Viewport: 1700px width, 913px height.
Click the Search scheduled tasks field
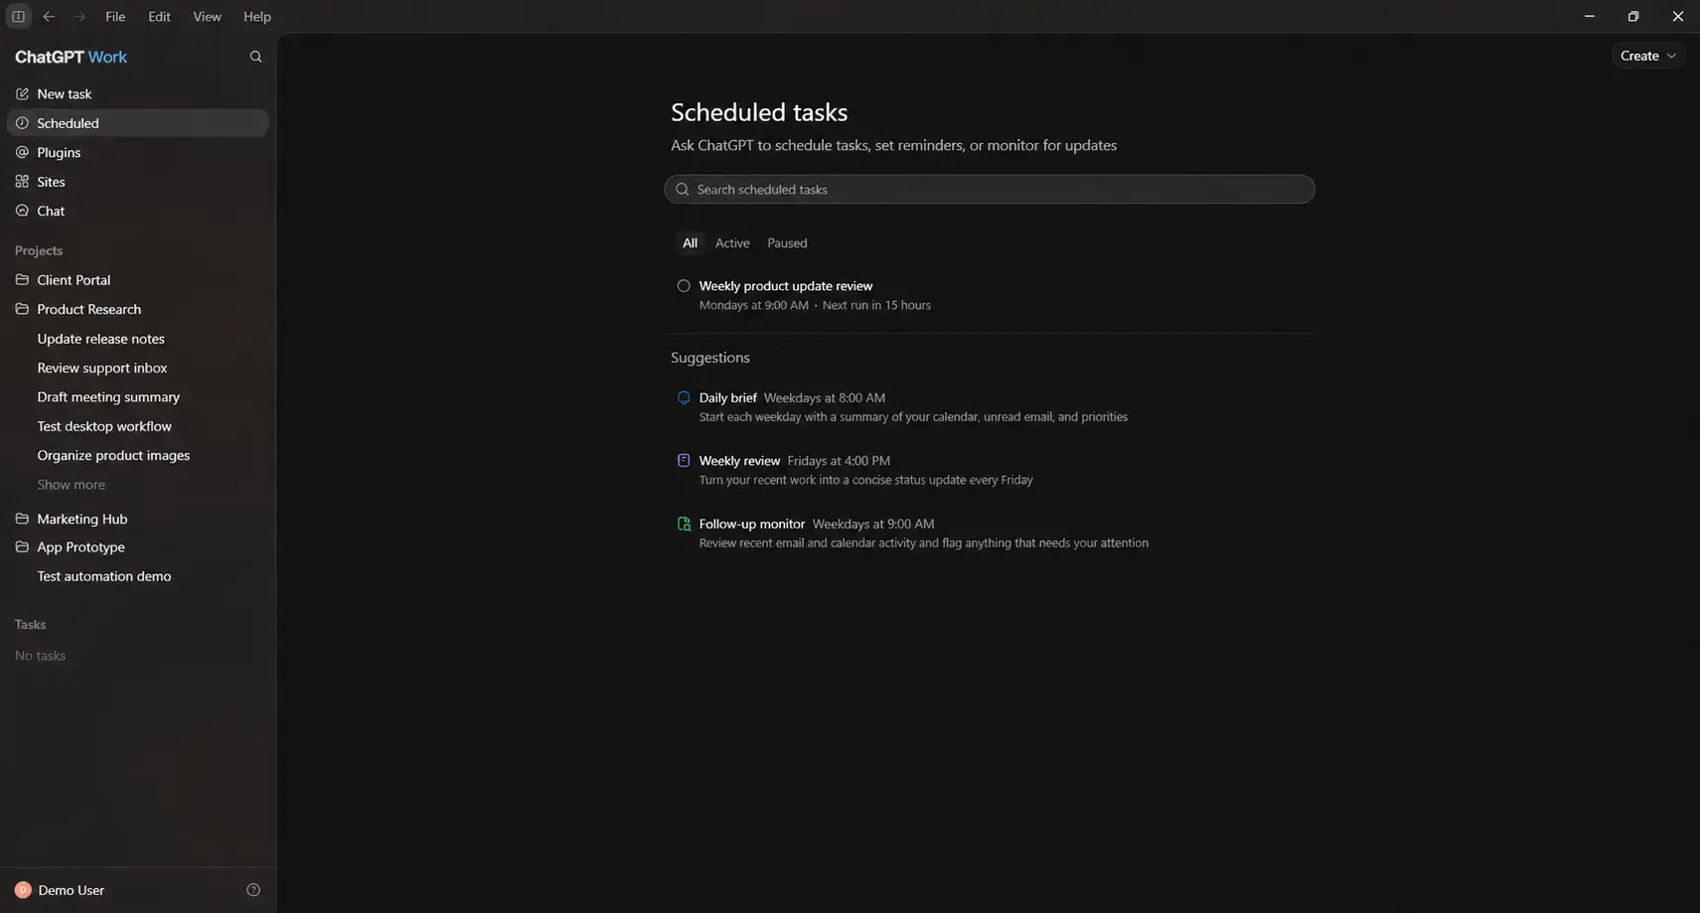tap(990, 190)
